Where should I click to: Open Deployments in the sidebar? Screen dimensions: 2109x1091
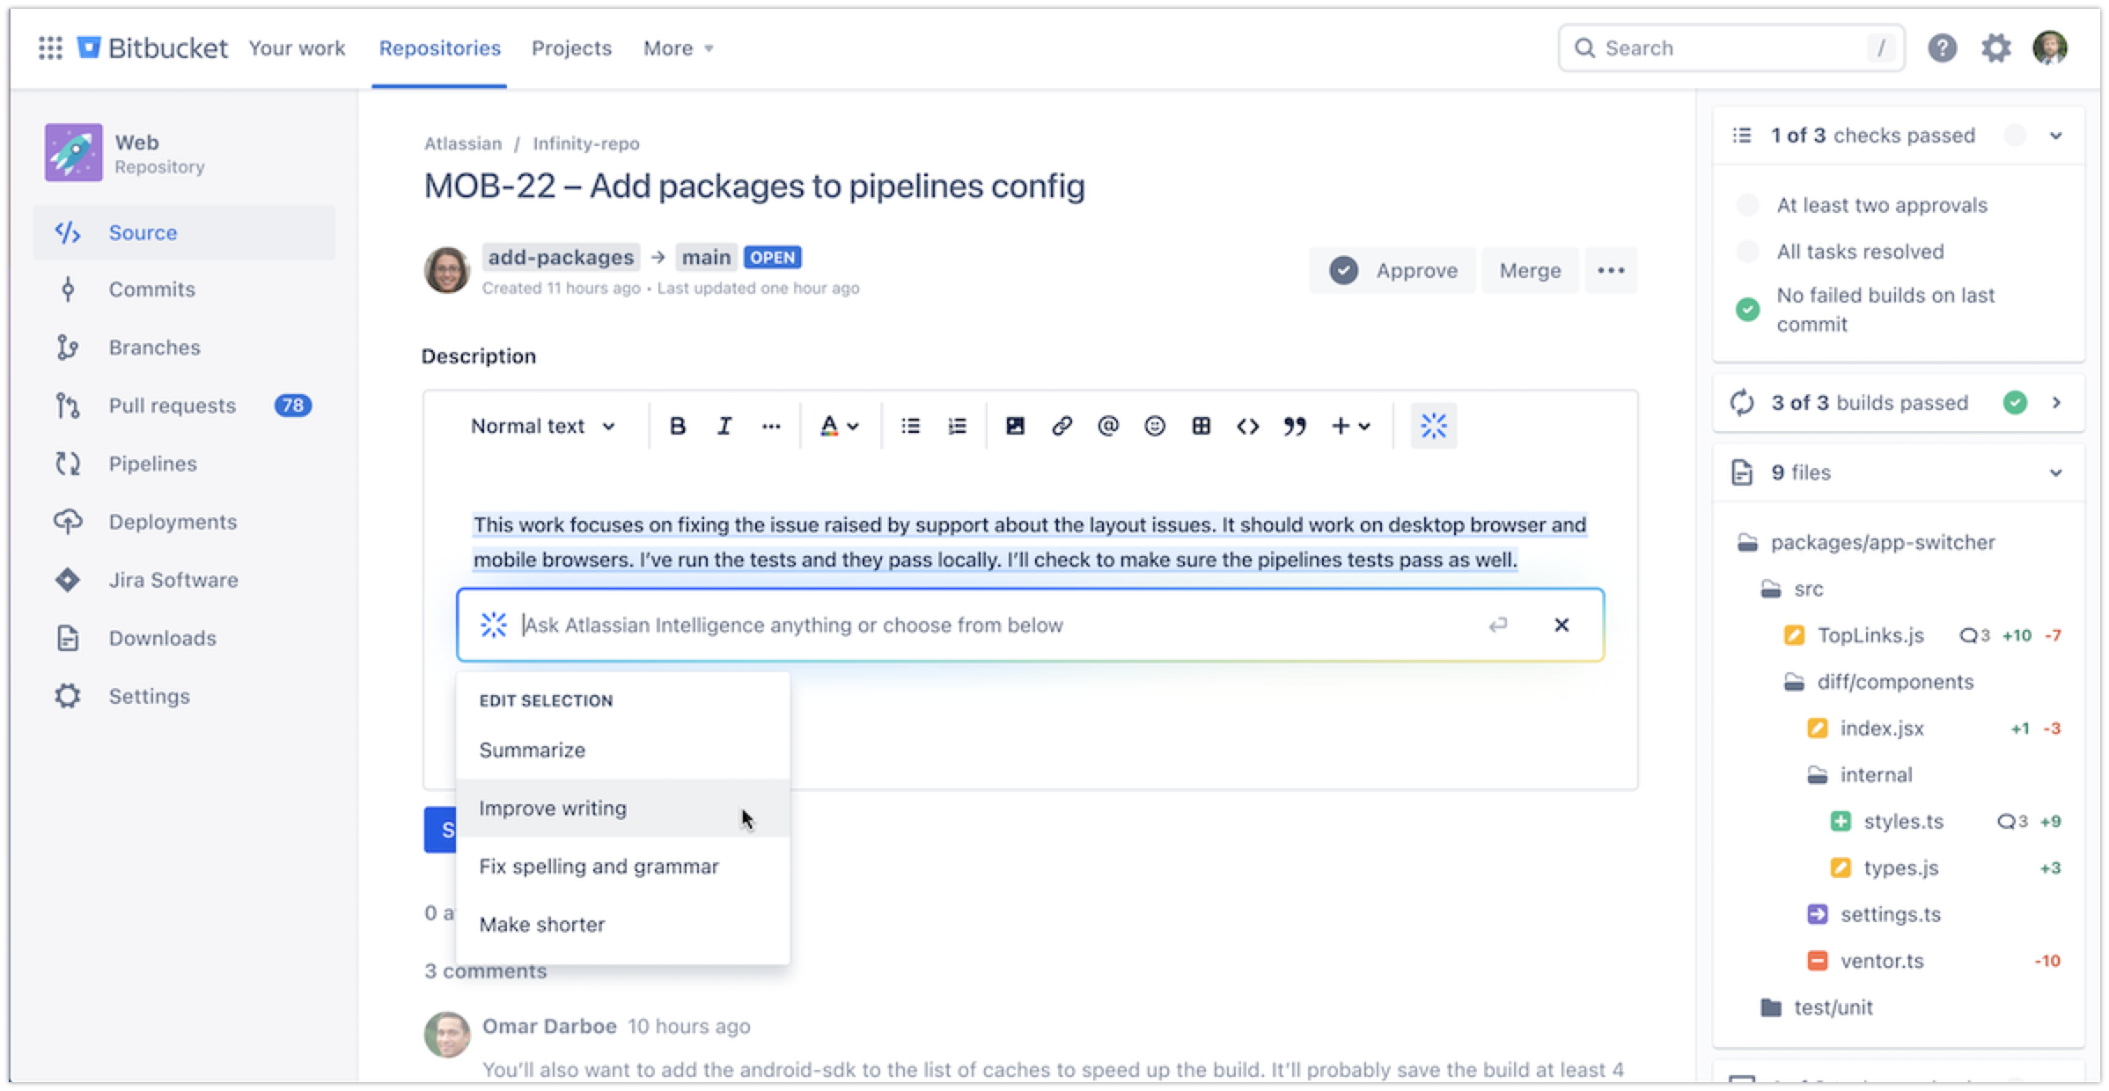tap(185, 522)
